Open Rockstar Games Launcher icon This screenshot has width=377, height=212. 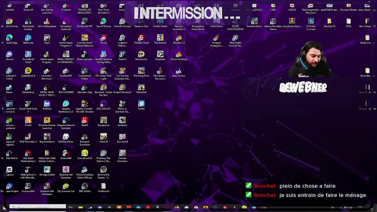coord(47,123)
